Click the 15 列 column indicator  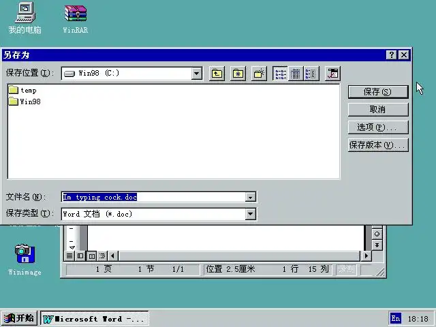pos(318,269)
